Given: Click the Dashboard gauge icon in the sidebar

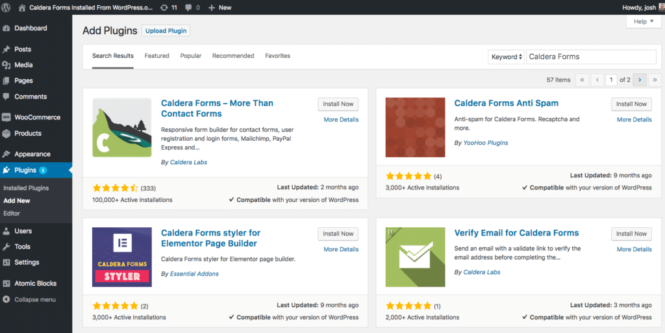Looking at the screenshot, I should 6,29.
